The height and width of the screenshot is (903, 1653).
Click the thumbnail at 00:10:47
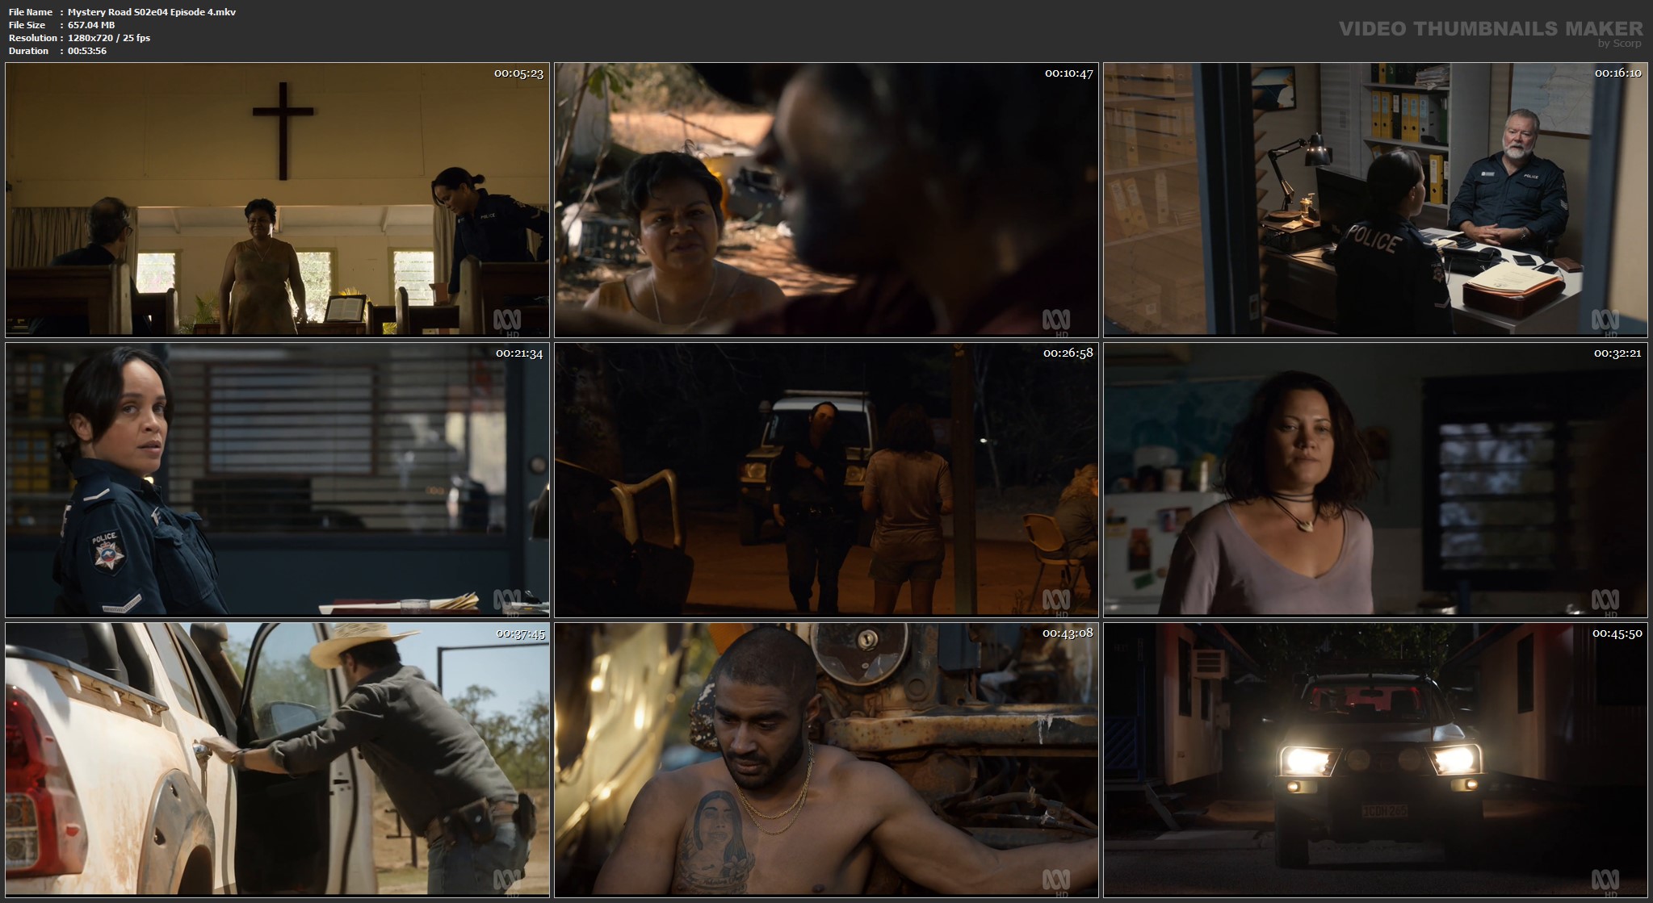[826, 199]
